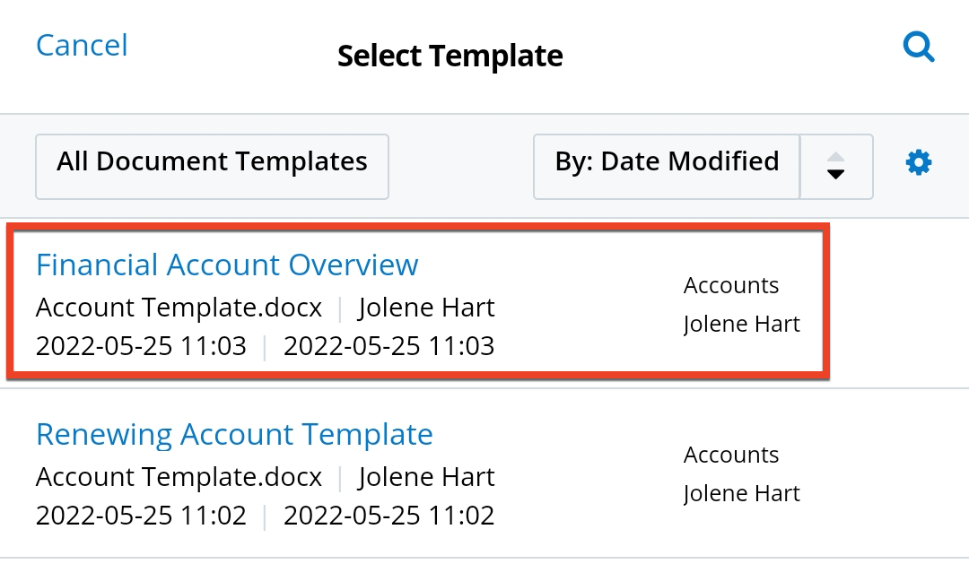
Task: Click the Accounts label on Financial Account Overview row
Action: click(731, 286)
